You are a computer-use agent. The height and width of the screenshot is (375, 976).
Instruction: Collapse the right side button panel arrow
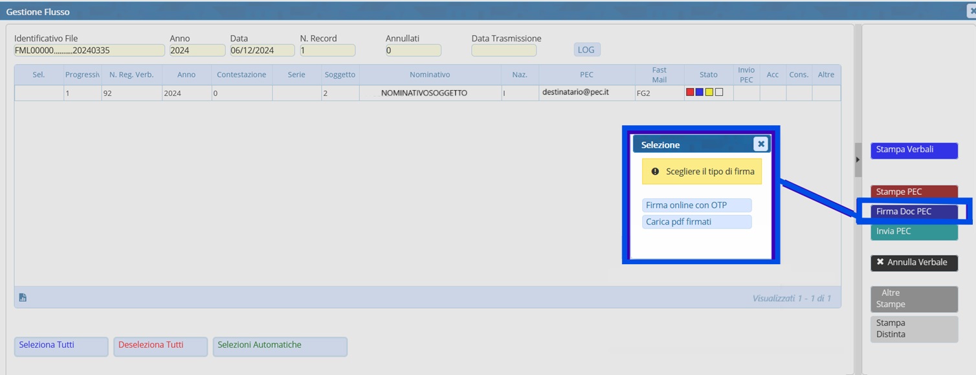point(858,159)
